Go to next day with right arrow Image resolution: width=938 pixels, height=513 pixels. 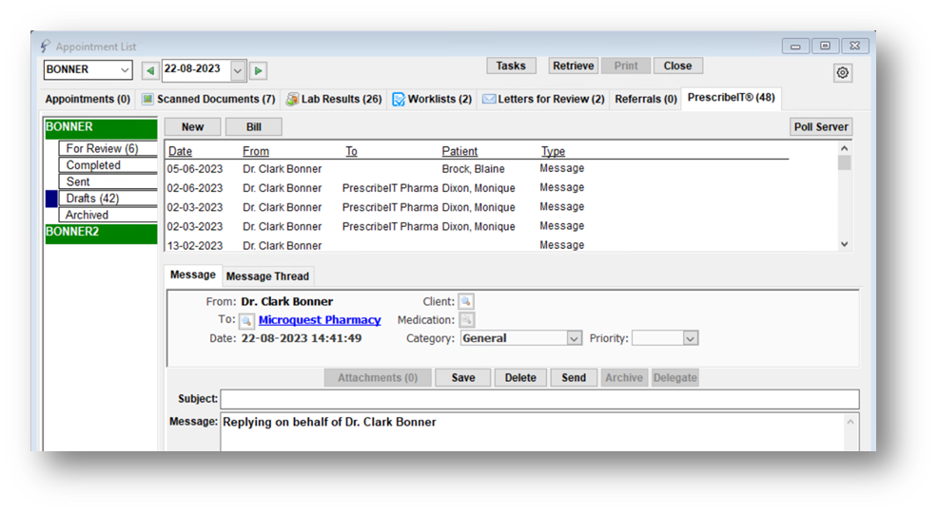(258, 70)
